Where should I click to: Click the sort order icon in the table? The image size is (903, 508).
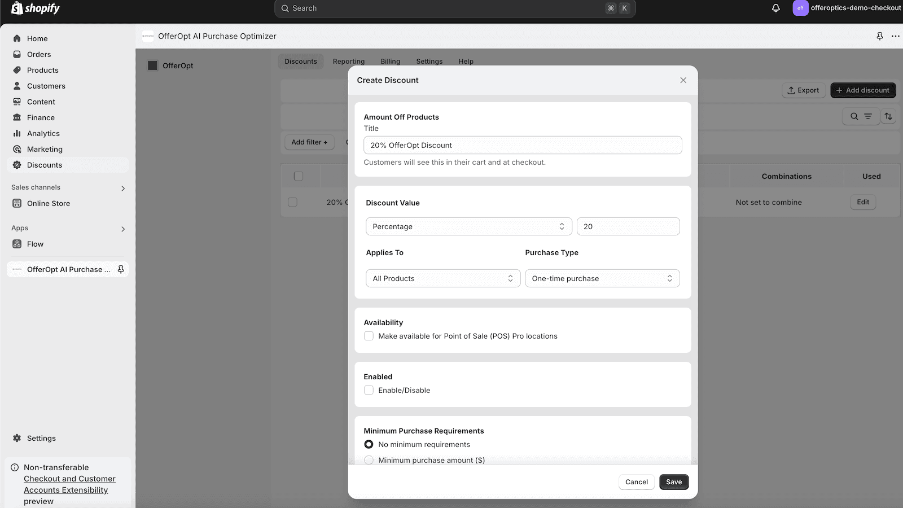pyautogui.click(x=888, y=116)
